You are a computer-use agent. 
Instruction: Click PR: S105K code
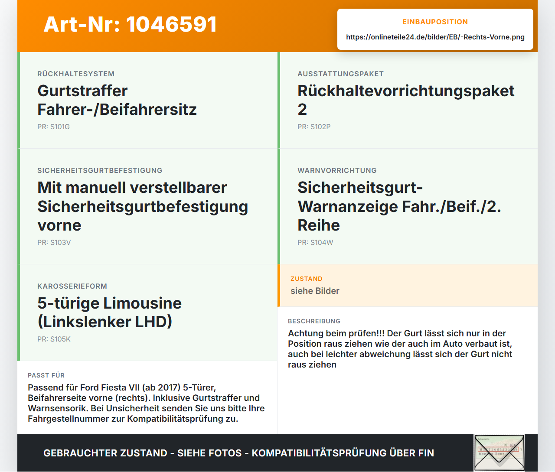[54, 339]
